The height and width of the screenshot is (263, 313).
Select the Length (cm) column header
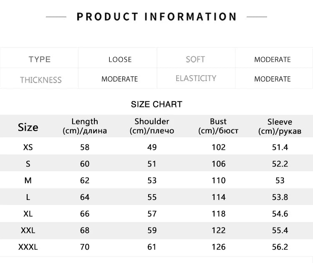coord(85,126)
